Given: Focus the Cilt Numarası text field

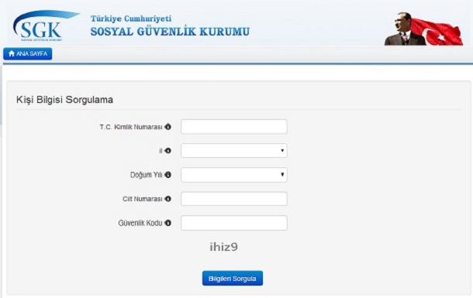Looking at the screenshot, I should click(233, 199).
